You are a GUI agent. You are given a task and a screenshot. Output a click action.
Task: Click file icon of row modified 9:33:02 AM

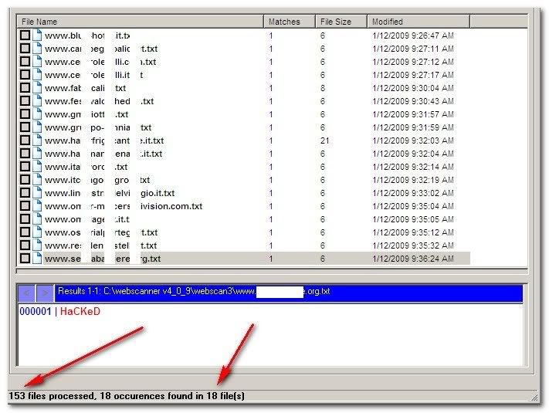[37, 193]
